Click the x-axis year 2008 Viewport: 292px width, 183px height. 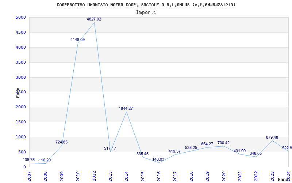point(45,176)
